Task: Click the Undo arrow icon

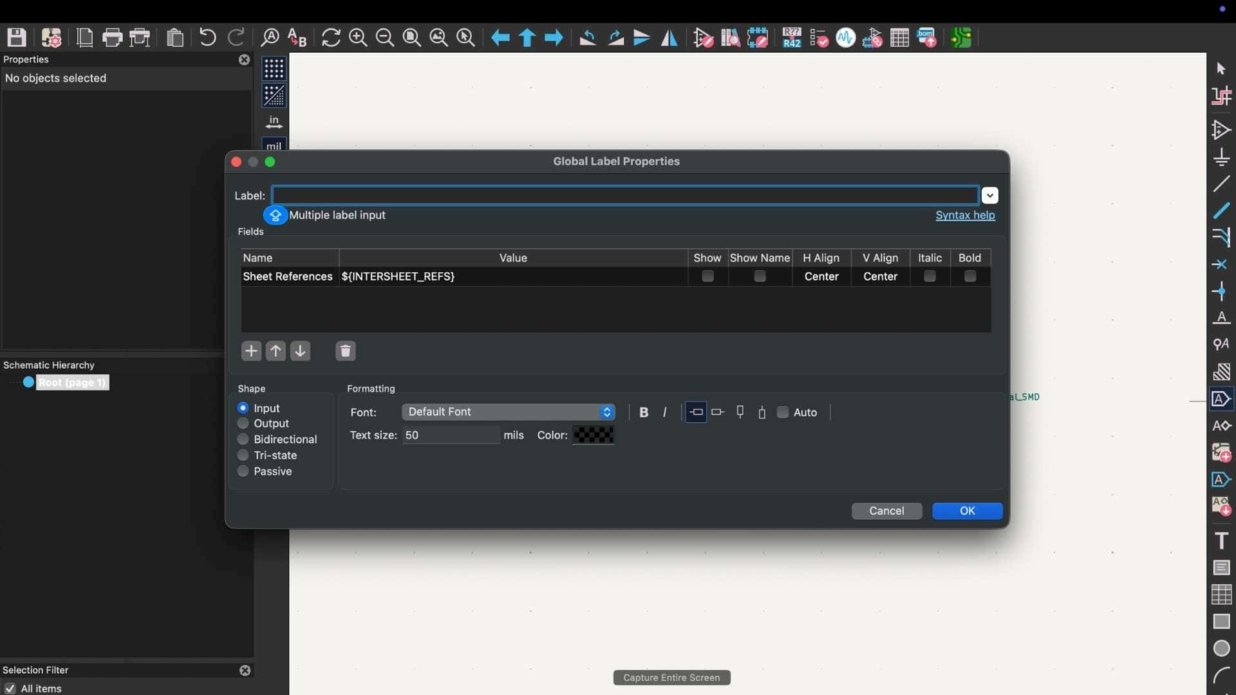Action: (x=207, y=38)
